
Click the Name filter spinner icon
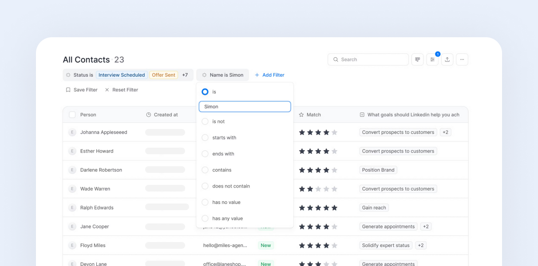click(204, 75)
